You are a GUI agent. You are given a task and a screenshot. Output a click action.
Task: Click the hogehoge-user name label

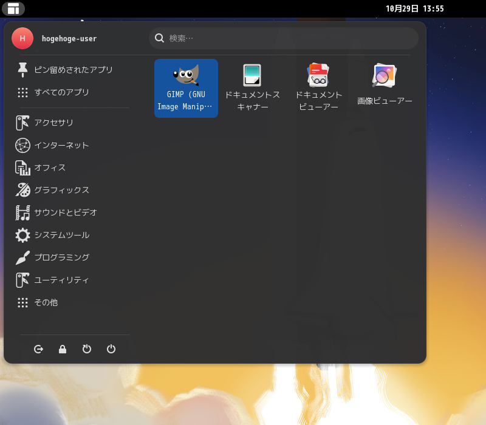click(69, 39)
